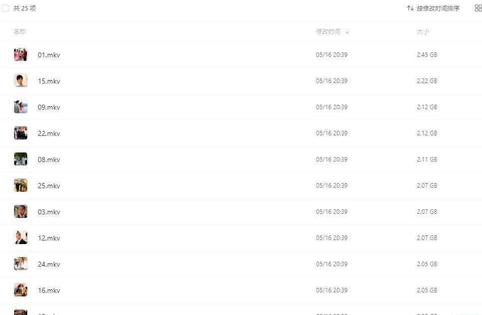Open the 16.mkv file
Image resolution: width=482 pixels, height=315 pixels.
tap(49, 290)
